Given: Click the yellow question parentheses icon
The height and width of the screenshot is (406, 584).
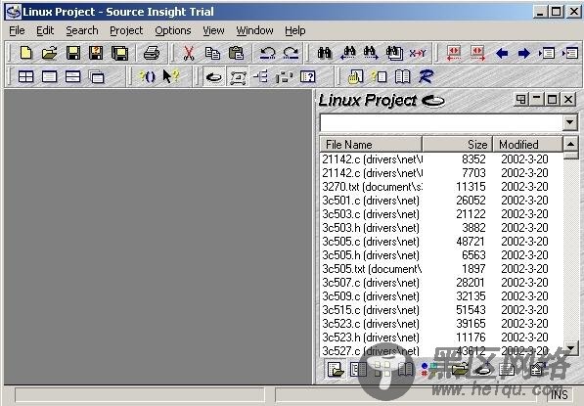Looking at the screenshot, I should pos(147,76).
